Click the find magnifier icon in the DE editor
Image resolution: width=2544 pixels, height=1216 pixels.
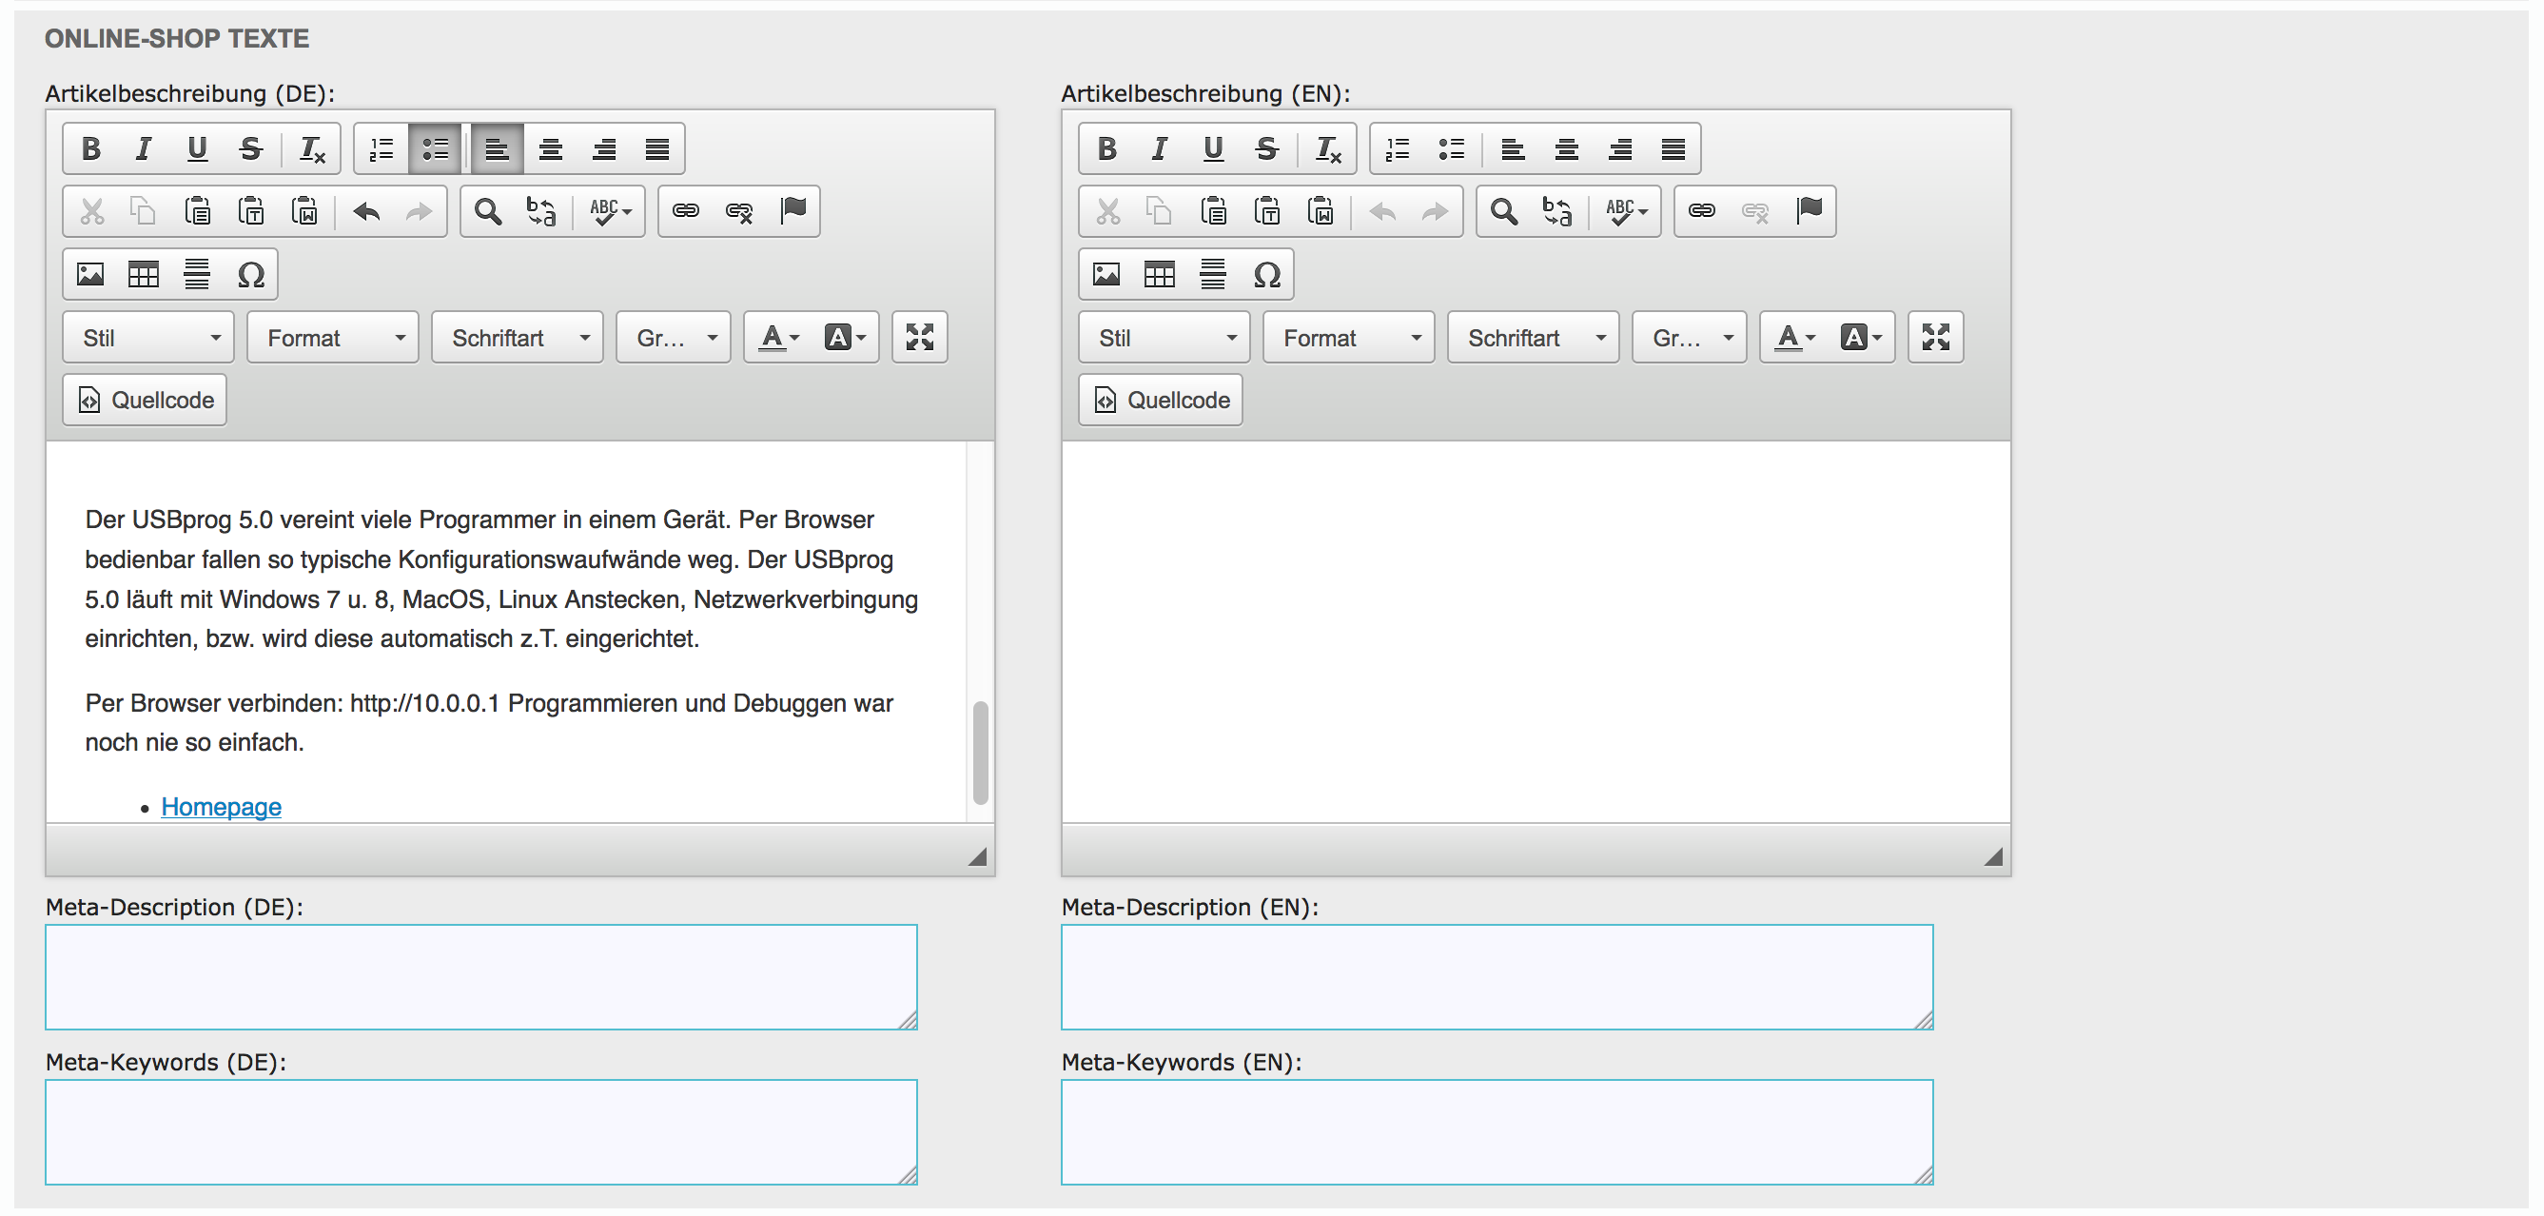tap(488, 211)
